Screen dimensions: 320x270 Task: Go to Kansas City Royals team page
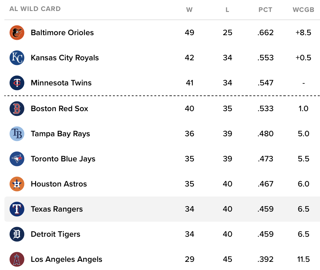(x=65, y=58)
